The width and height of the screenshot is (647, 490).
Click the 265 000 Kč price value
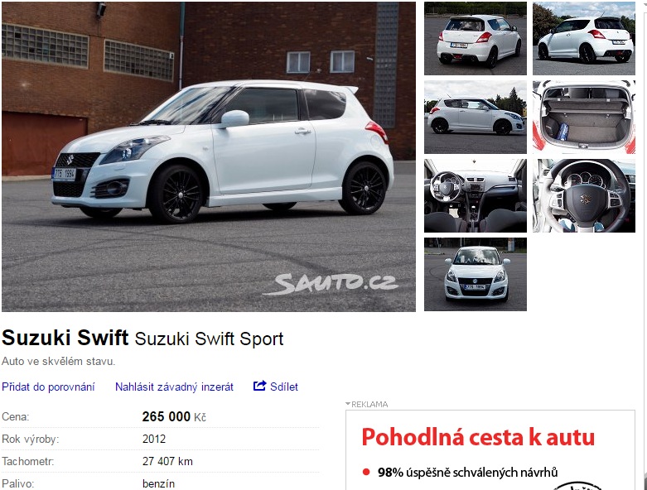pyautogui.click(x=174, y=416)
